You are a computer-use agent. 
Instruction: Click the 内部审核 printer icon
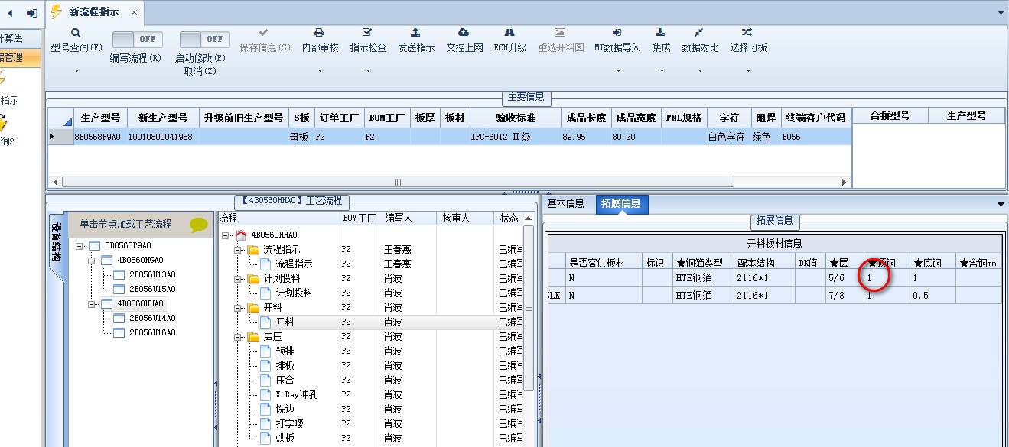[319, 33]
